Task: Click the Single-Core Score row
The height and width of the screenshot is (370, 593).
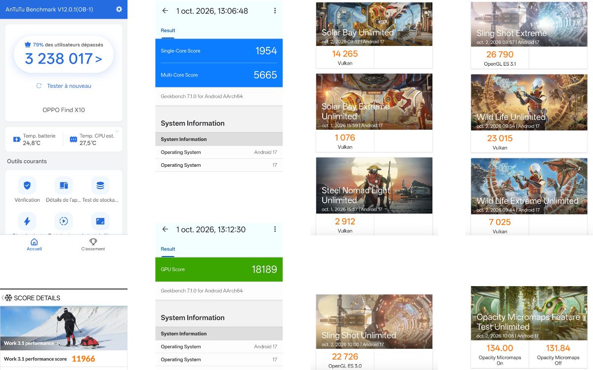Action: click(219, 51)
